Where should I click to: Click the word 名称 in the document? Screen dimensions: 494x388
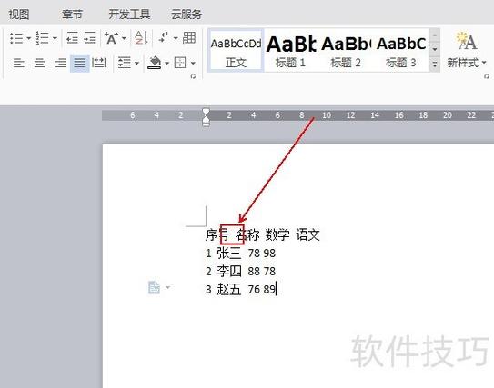point(247,234)
